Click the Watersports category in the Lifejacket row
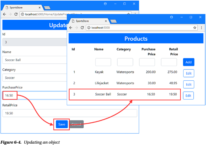Screen dimensions: 207x145 (125, 83)
